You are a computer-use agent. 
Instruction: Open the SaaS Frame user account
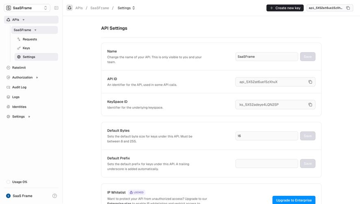point(19,196)
